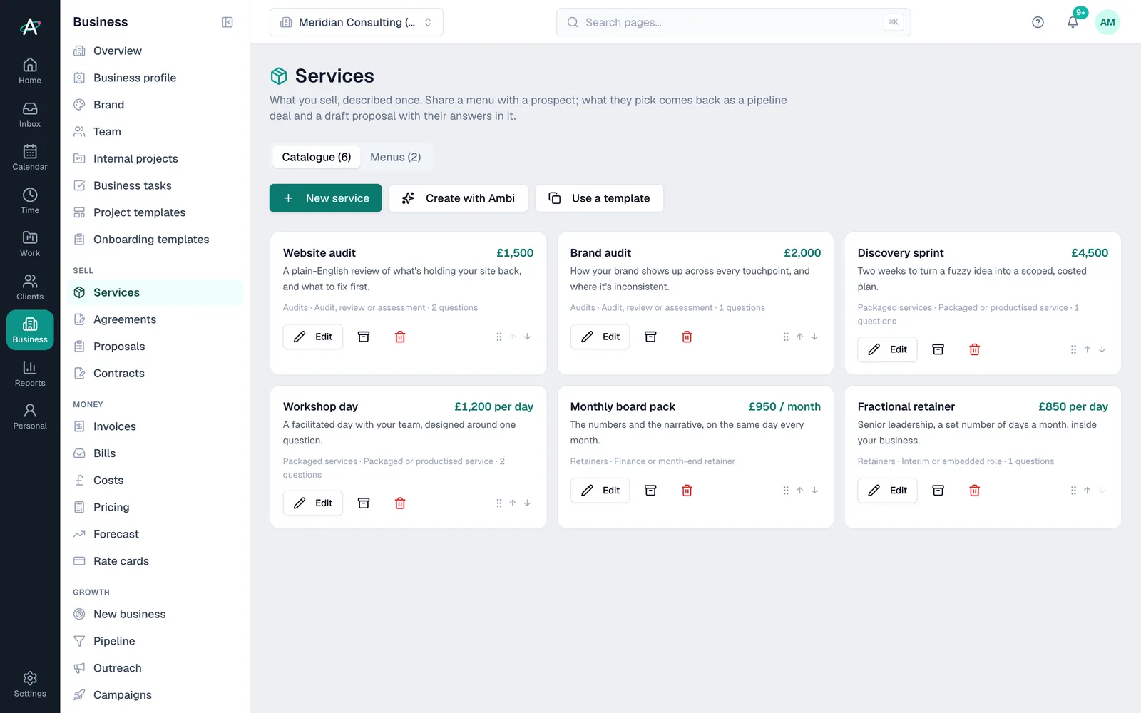
Task: Open Reports in the left rail
Action: click(x=30, y=374)
